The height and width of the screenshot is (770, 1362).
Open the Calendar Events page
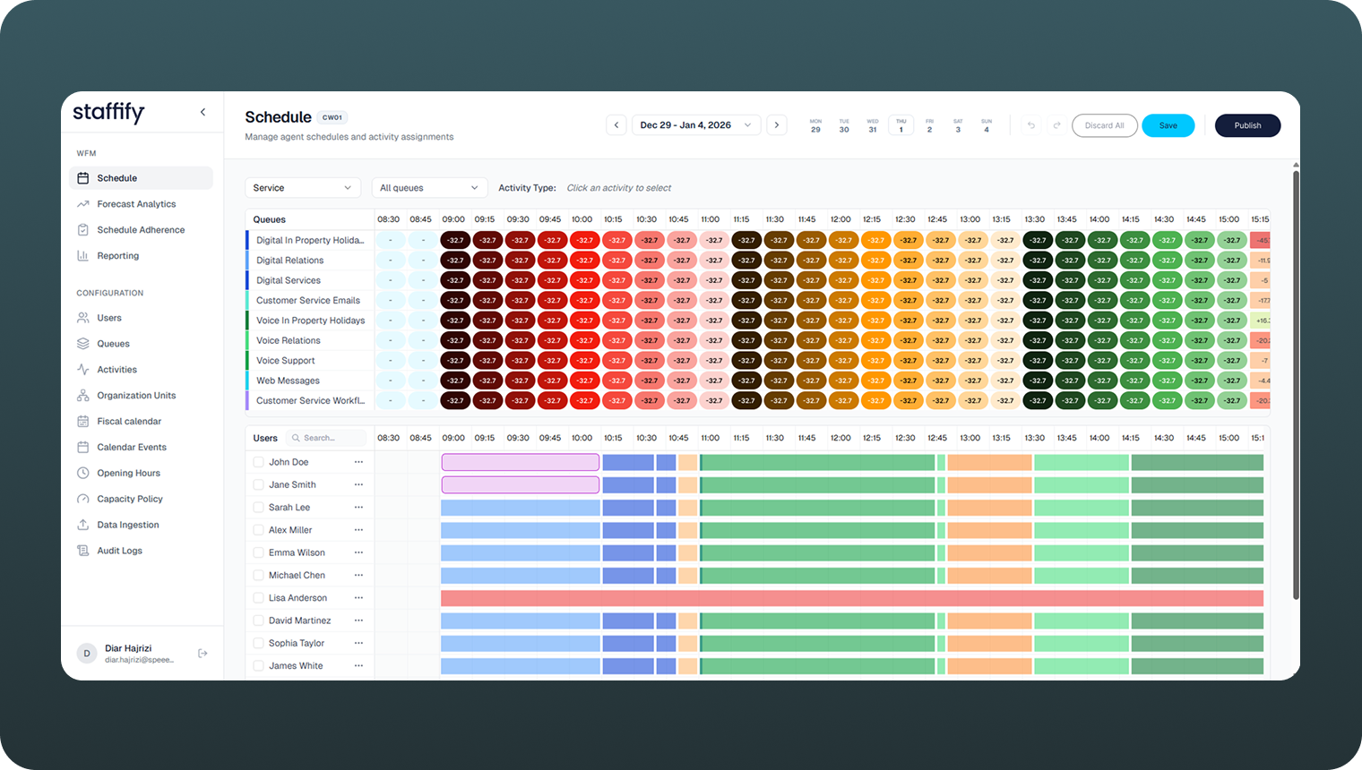141,448
